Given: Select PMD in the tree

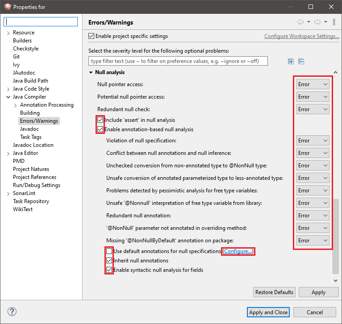Looking at the screenshot, I should pyautogui.click(x=19, y=161).
